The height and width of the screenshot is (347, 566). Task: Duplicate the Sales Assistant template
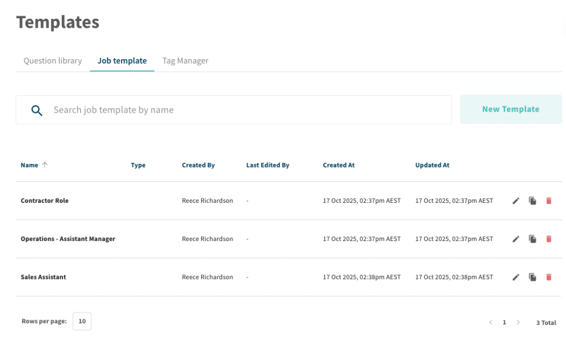tap(532, 277)
